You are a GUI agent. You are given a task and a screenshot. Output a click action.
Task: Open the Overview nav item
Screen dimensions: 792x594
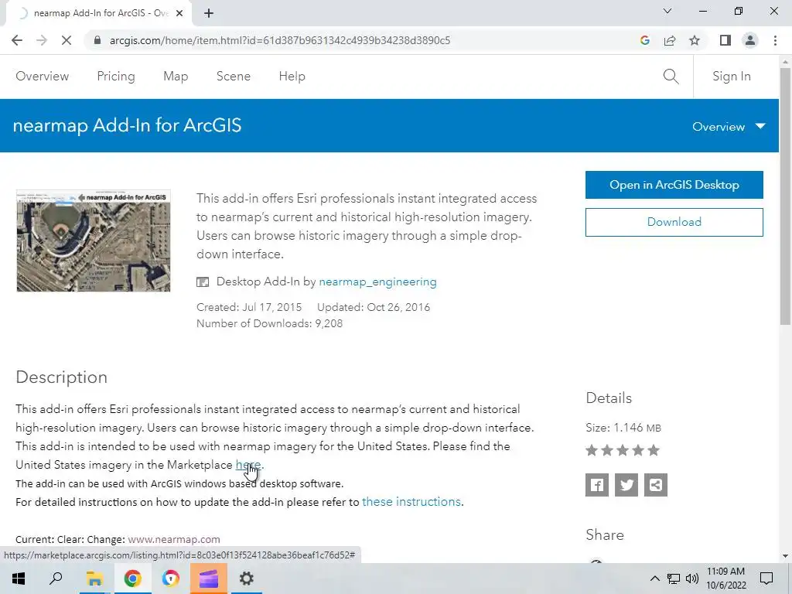[43, 77]
